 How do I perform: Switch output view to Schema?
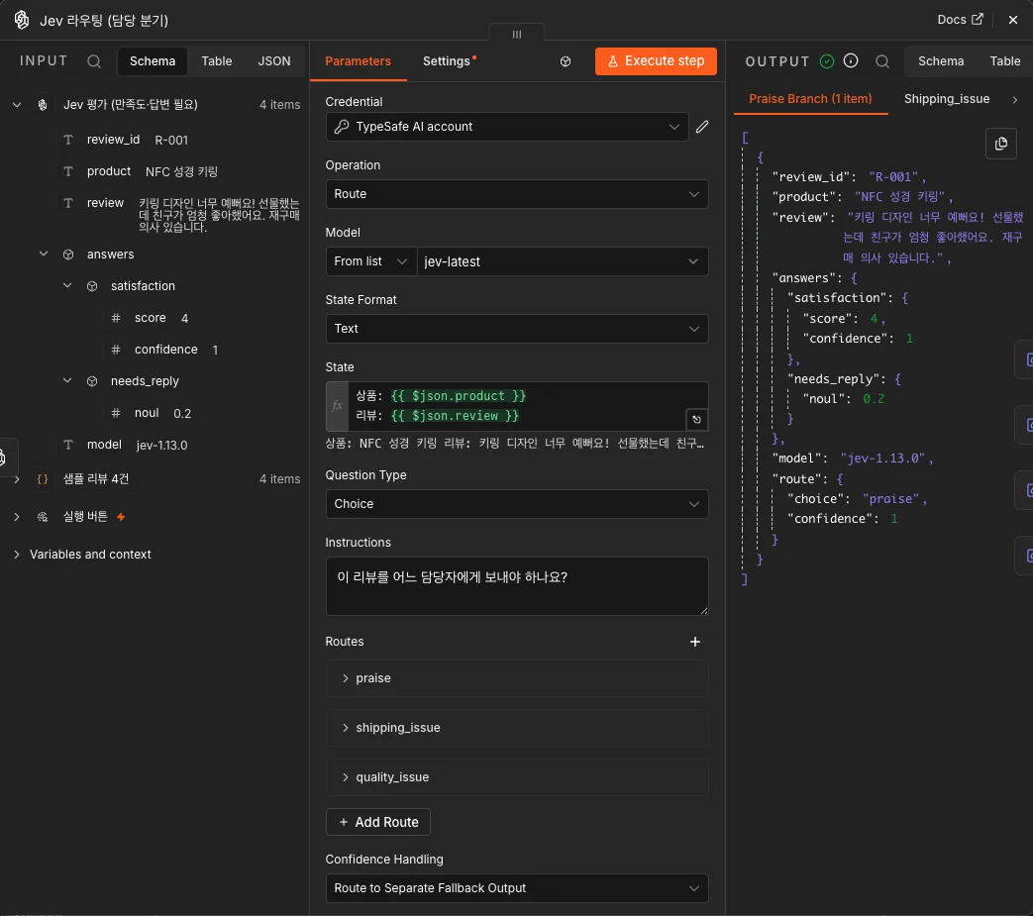[941, 61]
